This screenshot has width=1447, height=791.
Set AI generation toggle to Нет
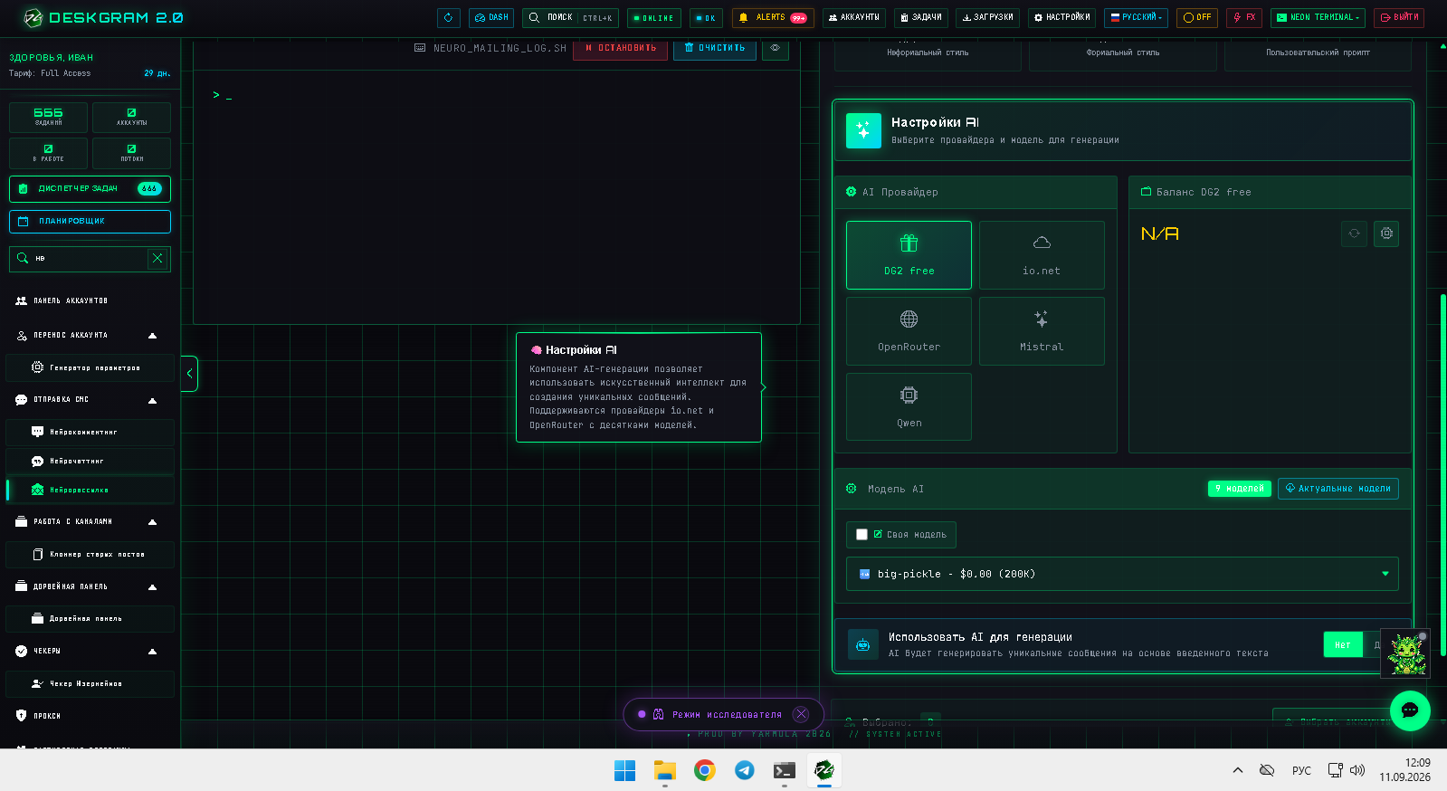[1342, 644]
